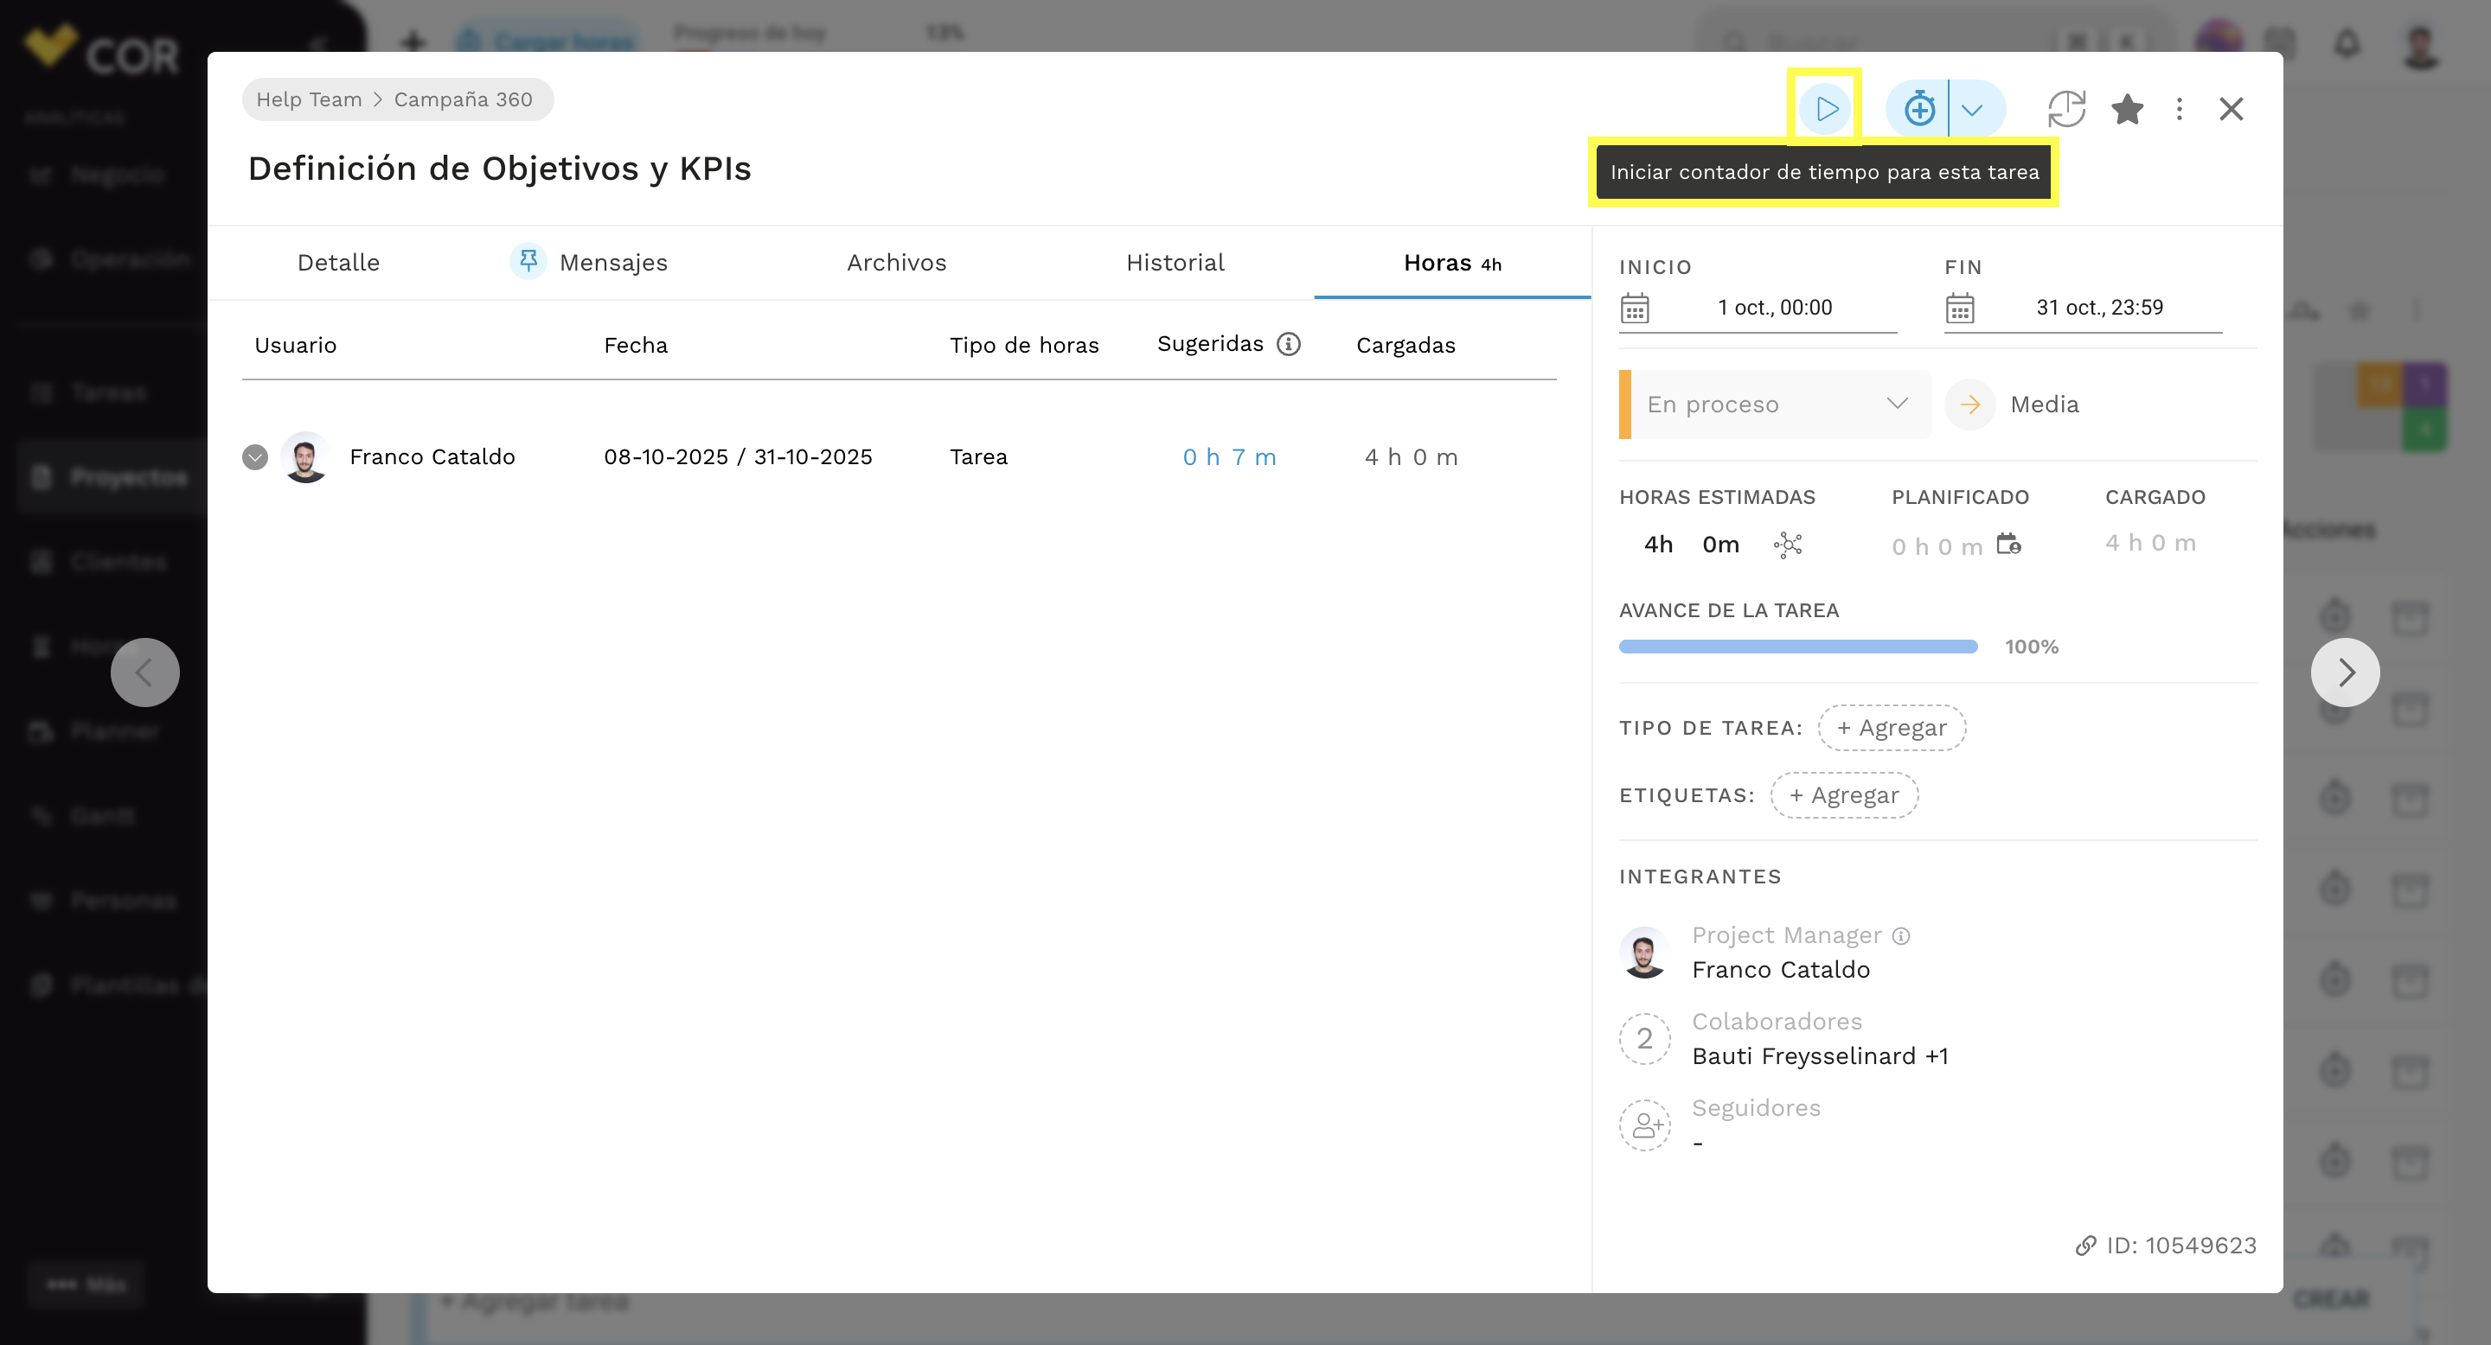
Task: Click the task progress bar
Action: pos(1797,647)
